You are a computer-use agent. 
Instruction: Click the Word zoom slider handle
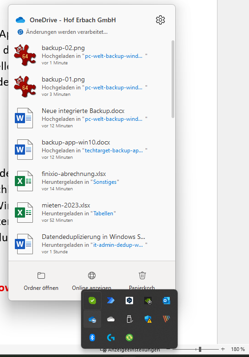pos(200,349)
